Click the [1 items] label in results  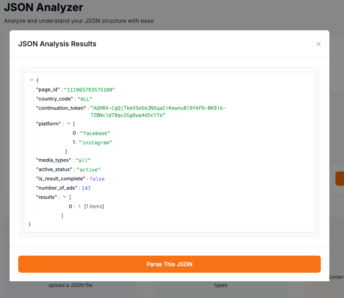[x=94, y=206]
